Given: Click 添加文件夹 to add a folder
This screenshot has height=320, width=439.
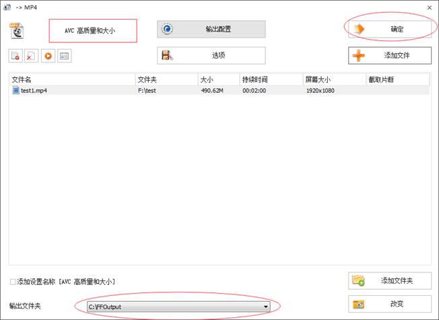Looking at the screenshot, I should 390,280.
